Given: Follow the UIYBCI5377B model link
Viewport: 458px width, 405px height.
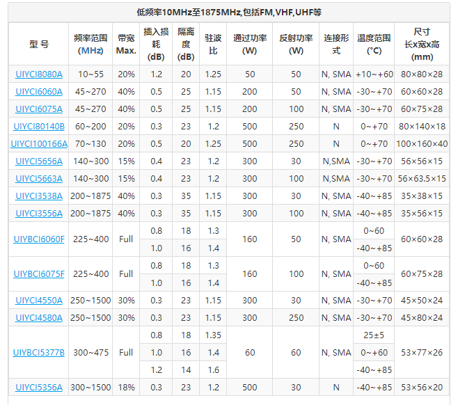Looking at the screenshot, I should pos(39,353).
